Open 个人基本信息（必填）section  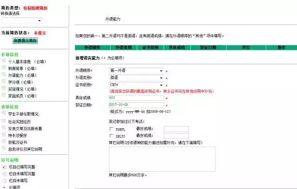(27, 62)
